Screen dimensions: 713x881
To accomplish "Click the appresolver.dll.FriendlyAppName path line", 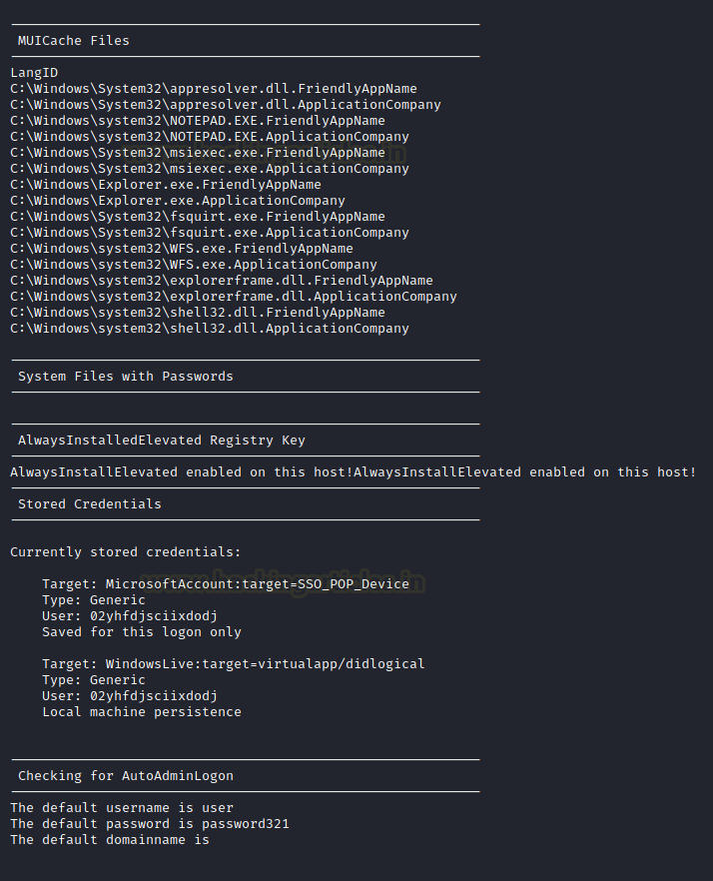I will (214, 89).
